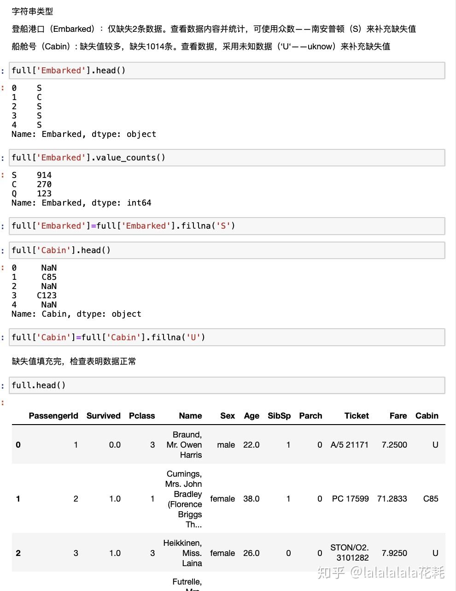The height and width of the screenshot is (591, 456).
Task: Click the Name column header
Action: tap(190, 416)
